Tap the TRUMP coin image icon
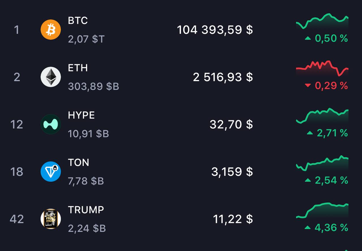Screen dimensions: 362x251 click(x=51, y=219)
